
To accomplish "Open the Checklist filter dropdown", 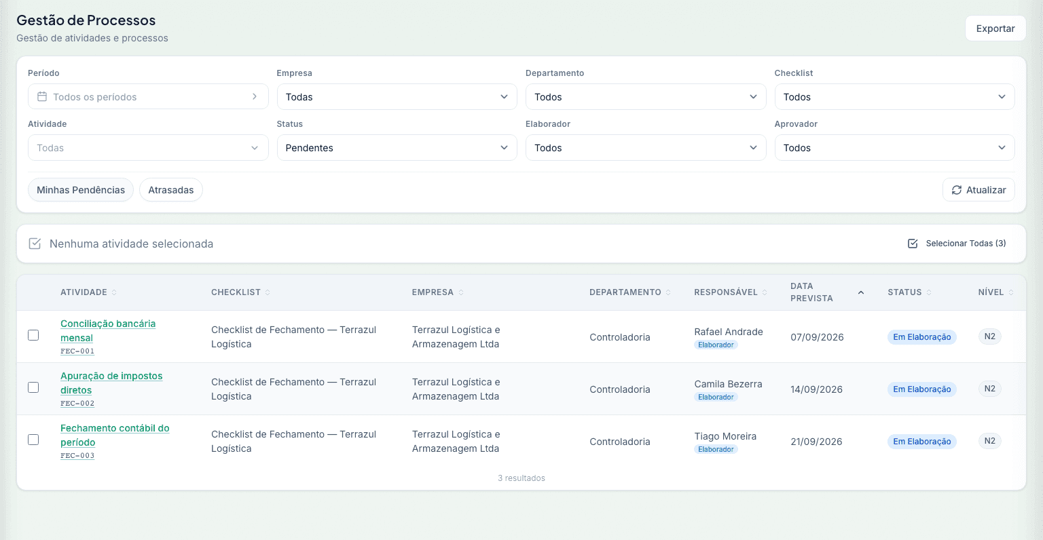I will click(x=895, y=97).
